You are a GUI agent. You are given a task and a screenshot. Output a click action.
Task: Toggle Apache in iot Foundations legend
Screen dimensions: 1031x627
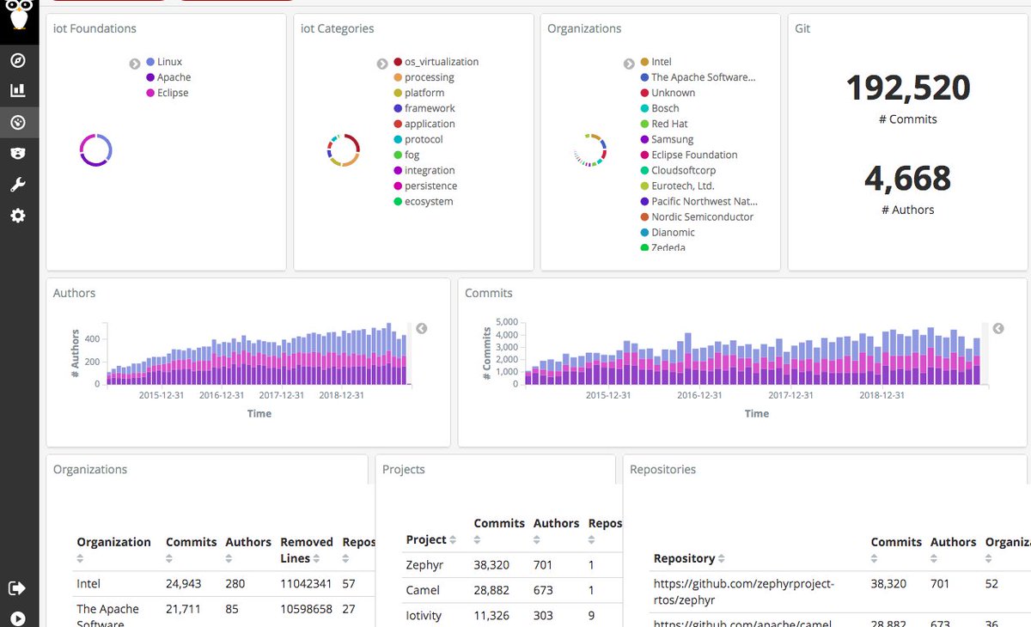pos(168,77)
